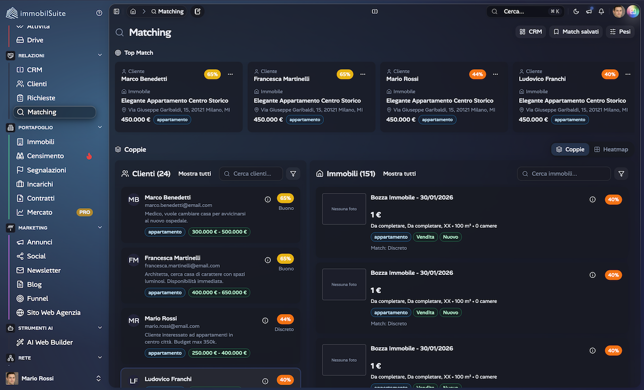Viewport: 644px width, 390px height.
Task: Open Censimento in the sidebar
Action: [45, 156]
